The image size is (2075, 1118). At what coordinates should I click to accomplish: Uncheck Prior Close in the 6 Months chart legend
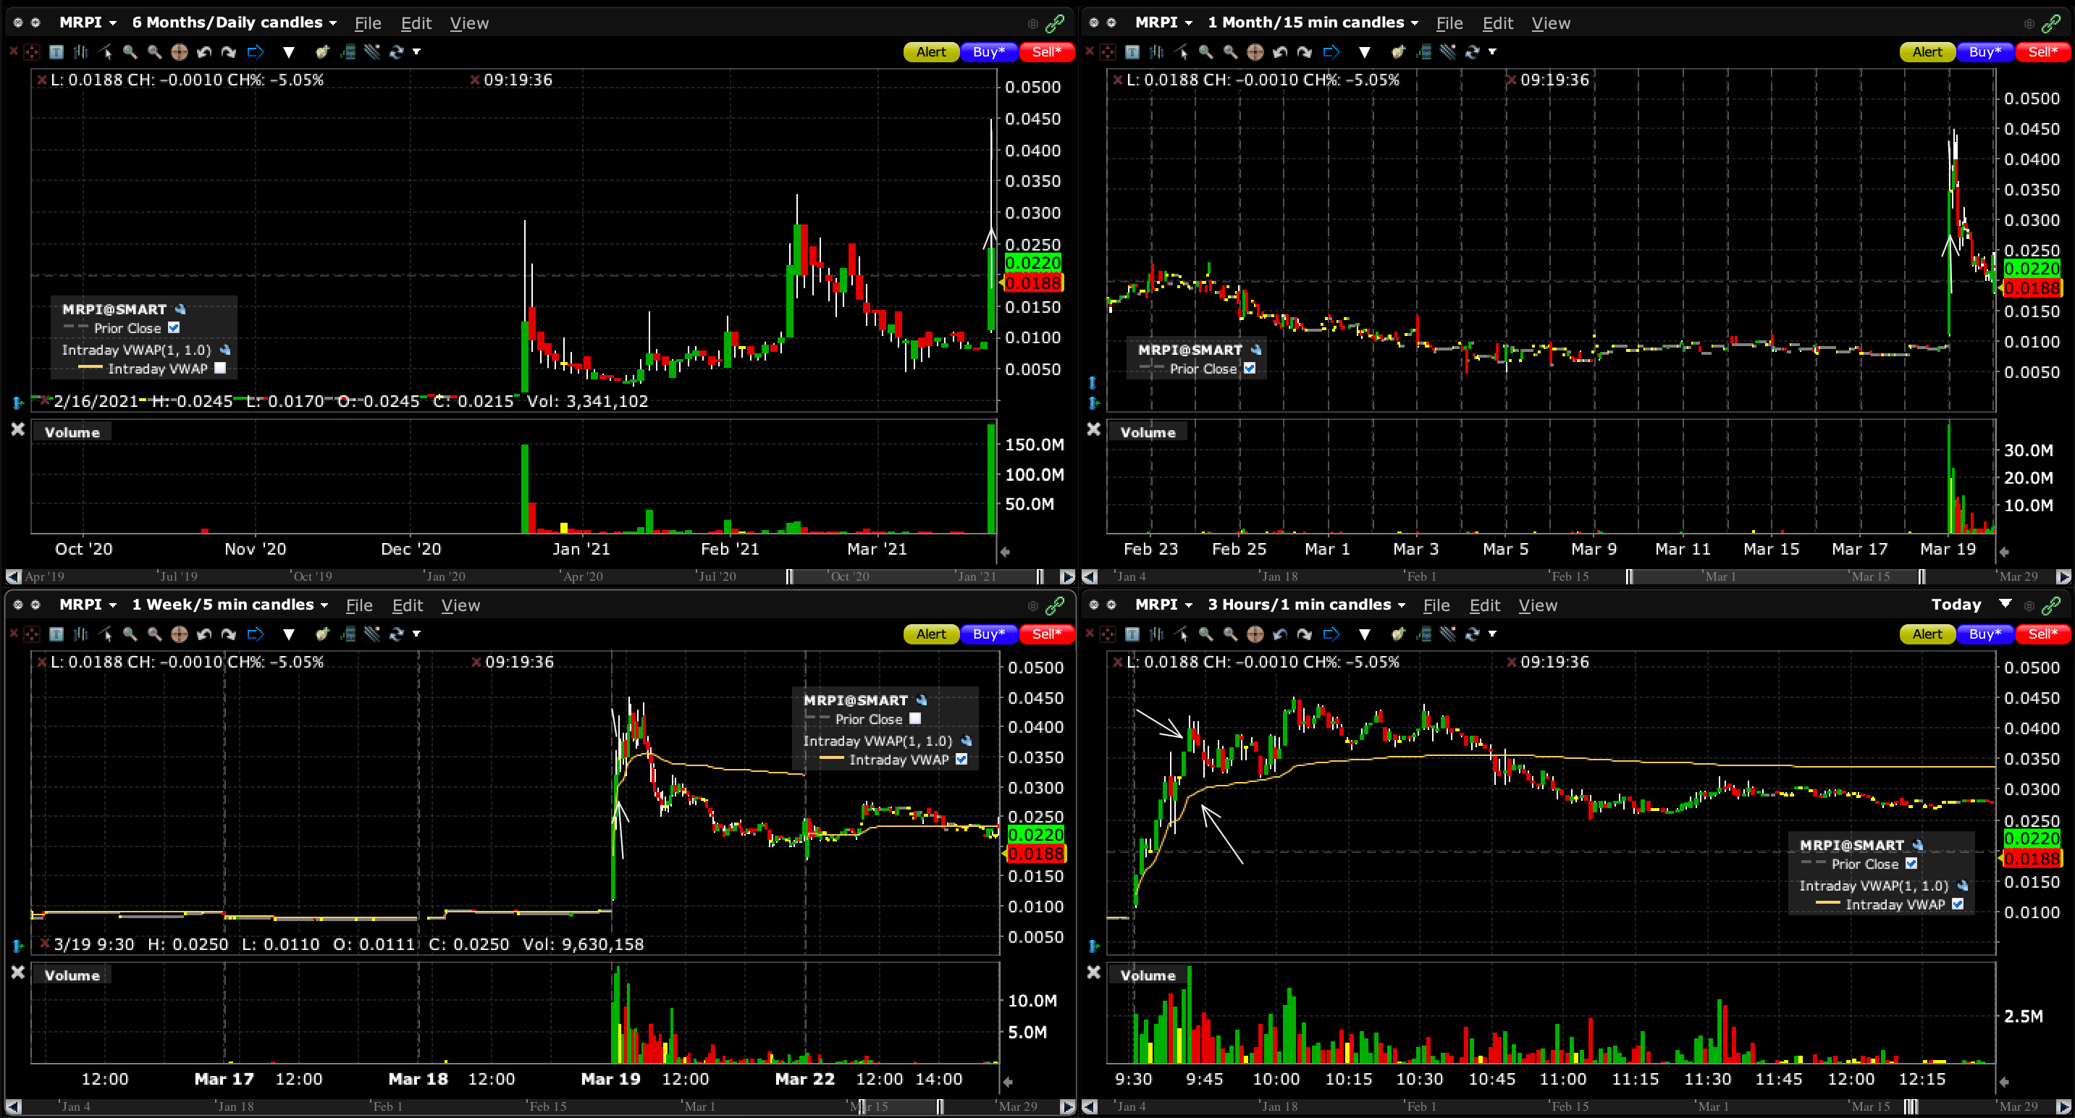pyautogui.click(x=174, y=328)
